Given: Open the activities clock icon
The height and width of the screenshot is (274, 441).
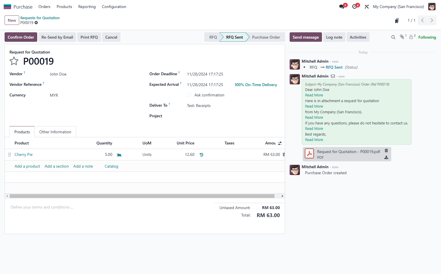Looking at the screenshot, I should tap(355, 7).
